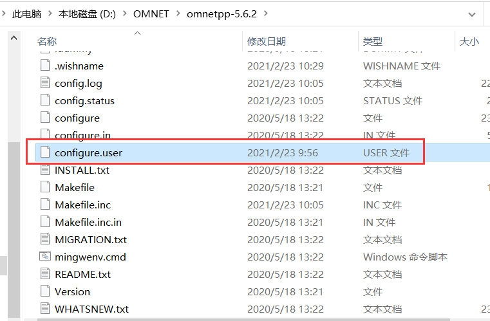Click date 2021/2/23 10:29 of .wishname

(x=285, y=66)
